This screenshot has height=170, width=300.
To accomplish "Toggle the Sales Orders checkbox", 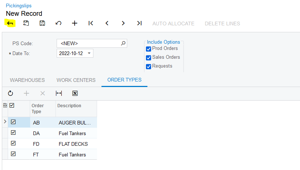I will (149, 58).
